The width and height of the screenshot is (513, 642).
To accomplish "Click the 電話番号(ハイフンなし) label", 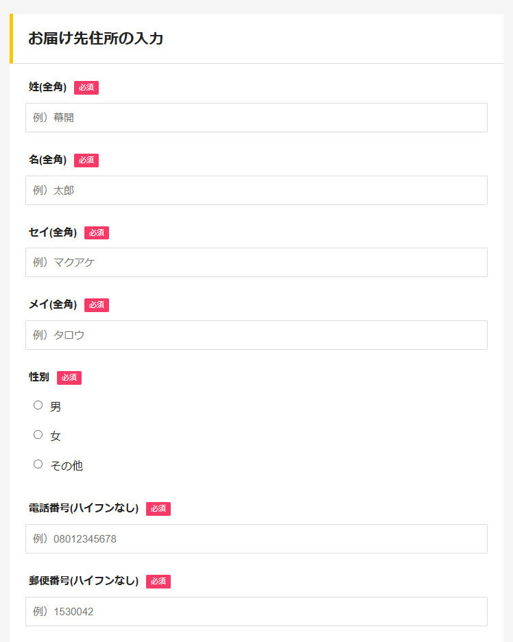I will point(84,508).
